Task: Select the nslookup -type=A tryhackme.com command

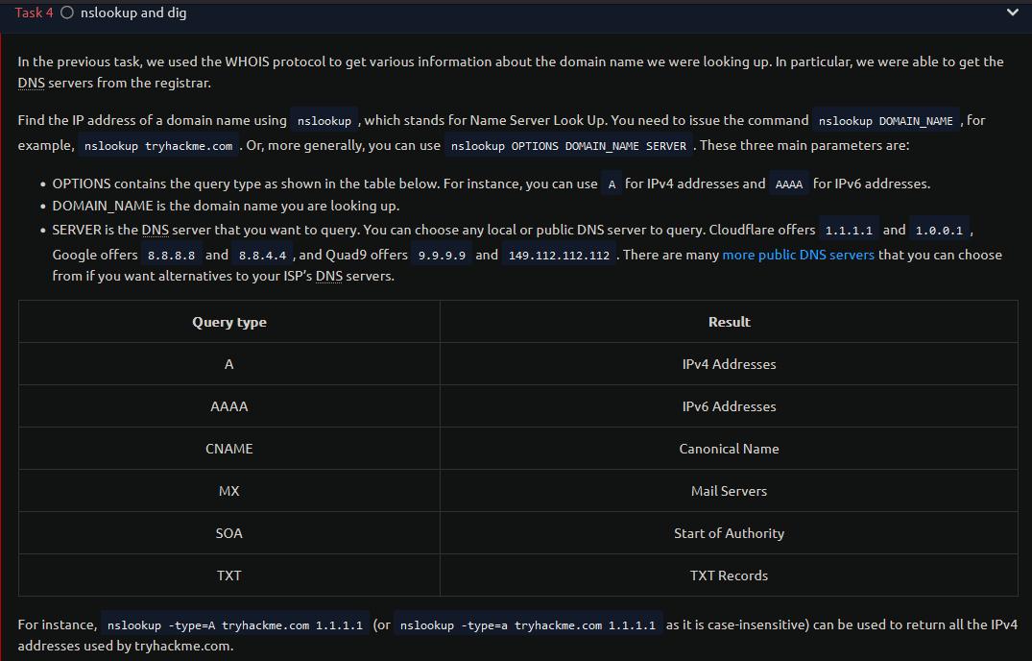Action: pyautogui.click(x=235, y=624)
